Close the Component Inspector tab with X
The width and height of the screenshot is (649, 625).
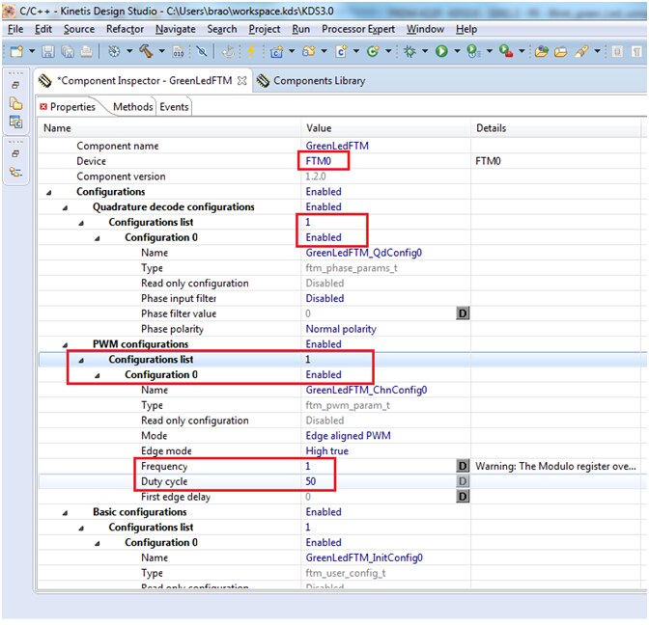241,81
